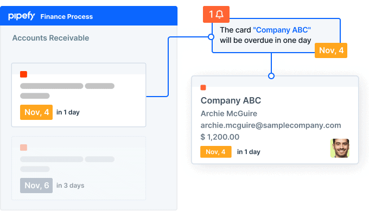Click "in 3 days" text on faded card

[71, 186]
